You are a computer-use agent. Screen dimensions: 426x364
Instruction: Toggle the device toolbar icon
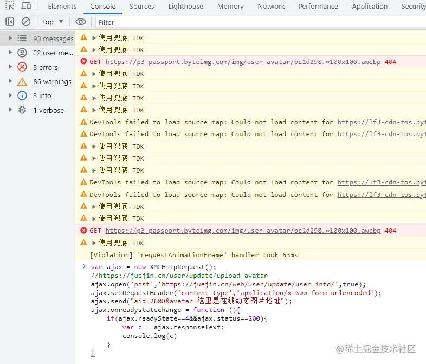(x=26, y=6)
